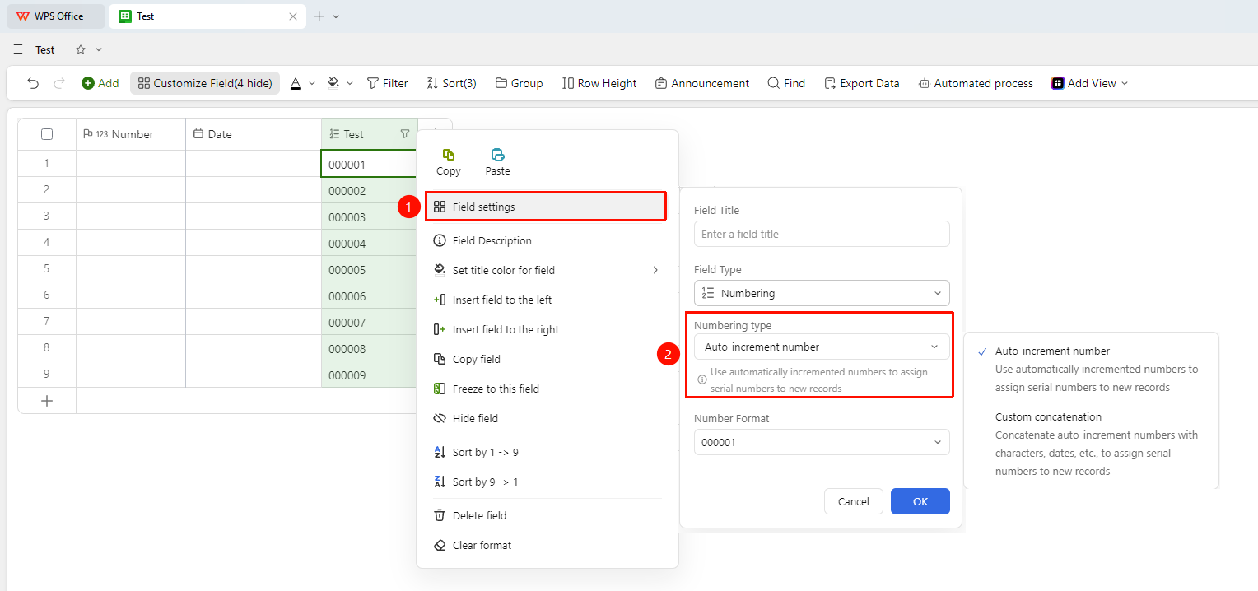
Task: Click the Field Title input box
Action: 822,234
